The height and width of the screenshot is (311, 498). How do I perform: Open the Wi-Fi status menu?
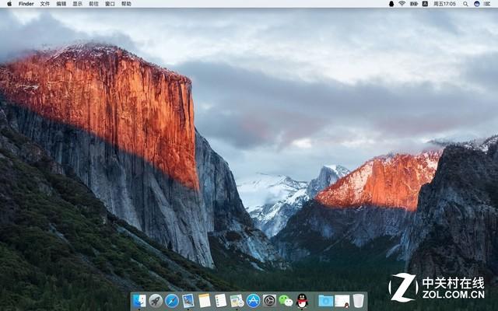point(402,4)
